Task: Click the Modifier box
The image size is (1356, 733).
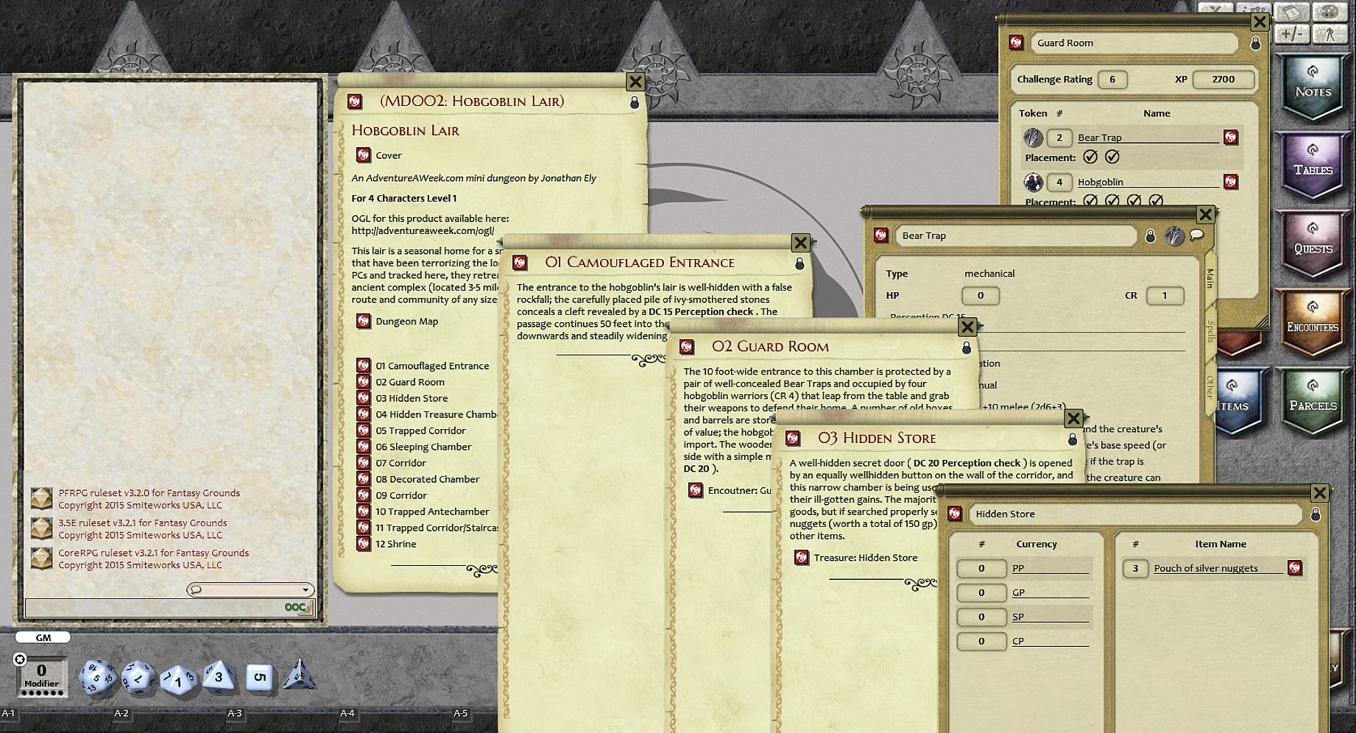Action: tap(42, 676)
